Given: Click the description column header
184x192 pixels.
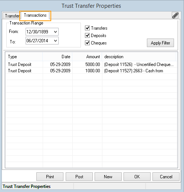Looking at the screenshot, I should pos(139,57).
